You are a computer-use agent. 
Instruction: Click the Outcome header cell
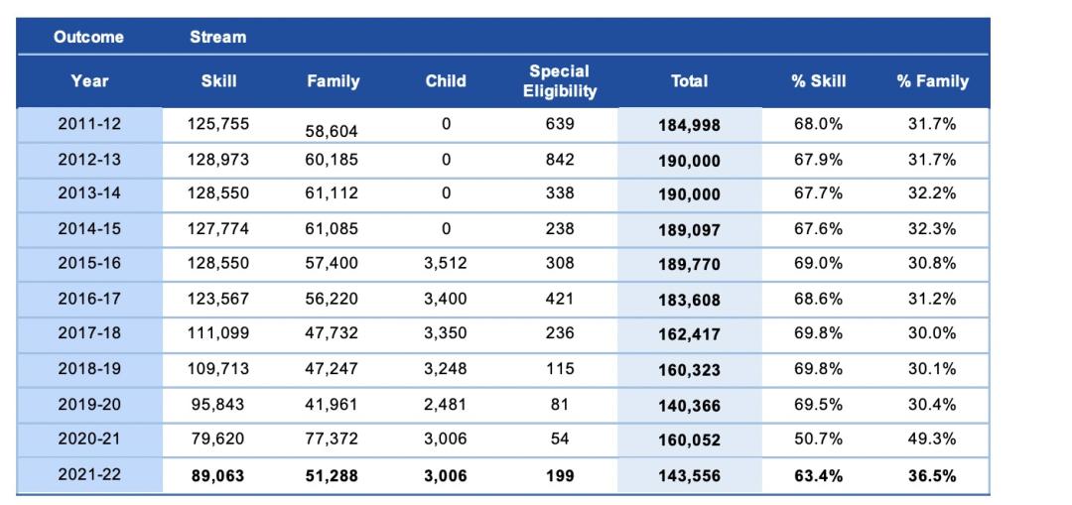89,37
